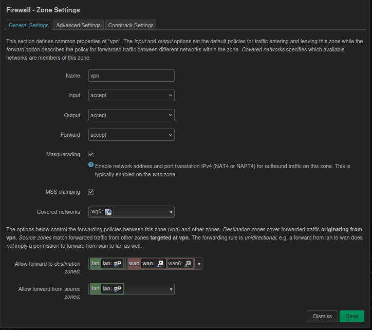Uncheck the MSS clamping checkbox

[91, 192]
